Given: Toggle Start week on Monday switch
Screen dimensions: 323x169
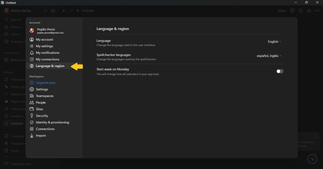Looking at the screenshot, I should tap(280, 71).
